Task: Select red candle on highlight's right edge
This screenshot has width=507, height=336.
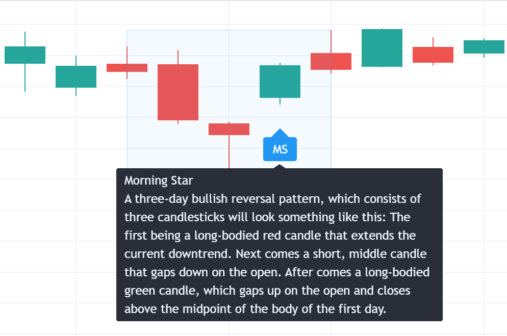Action: (x=331, y=61)
